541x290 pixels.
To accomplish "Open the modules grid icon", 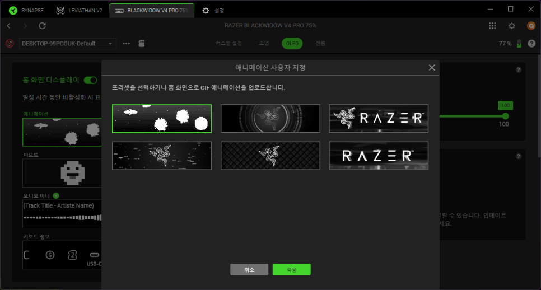I will coord(492,26).
